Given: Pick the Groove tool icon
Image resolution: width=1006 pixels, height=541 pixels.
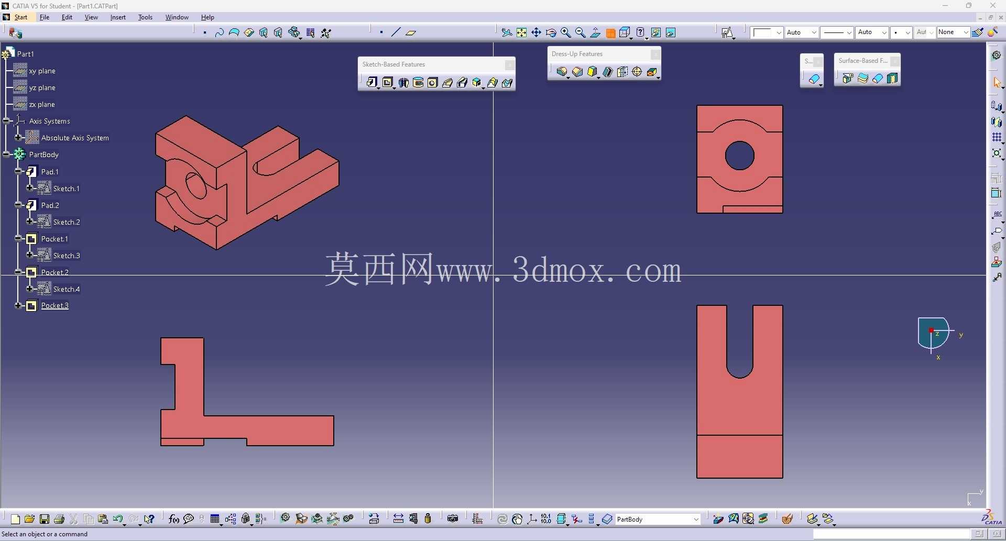Looking at the screenshot, I should pos(418,83).
